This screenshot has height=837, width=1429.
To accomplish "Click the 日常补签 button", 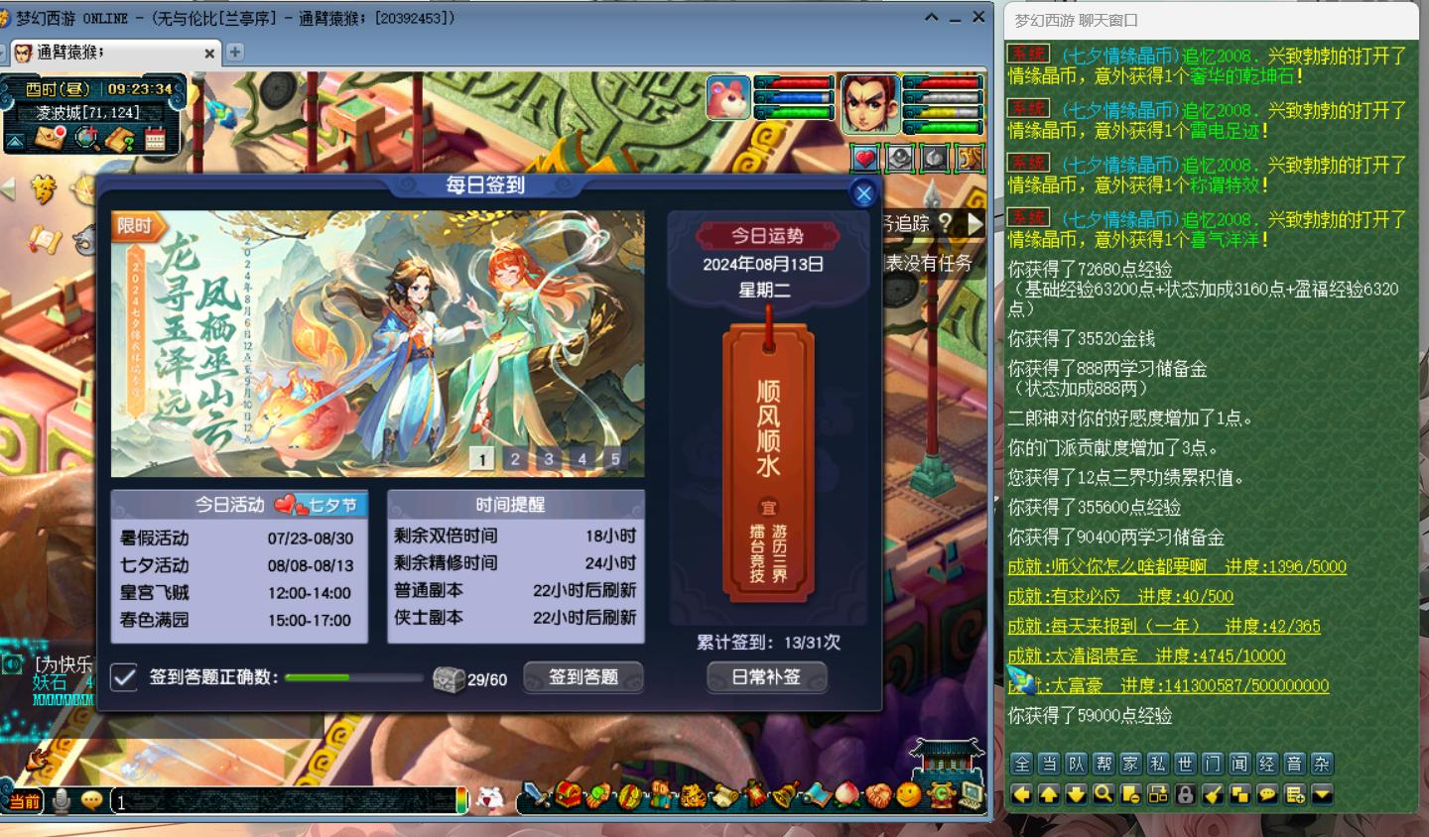I will click(x=766, y=677).
